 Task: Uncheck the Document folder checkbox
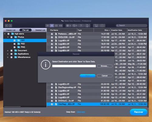tap(12, 51)
